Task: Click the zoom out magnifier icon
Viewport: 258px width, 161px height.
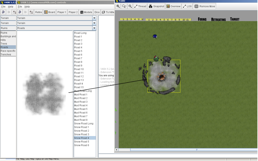Action: [x=130, y=6]
